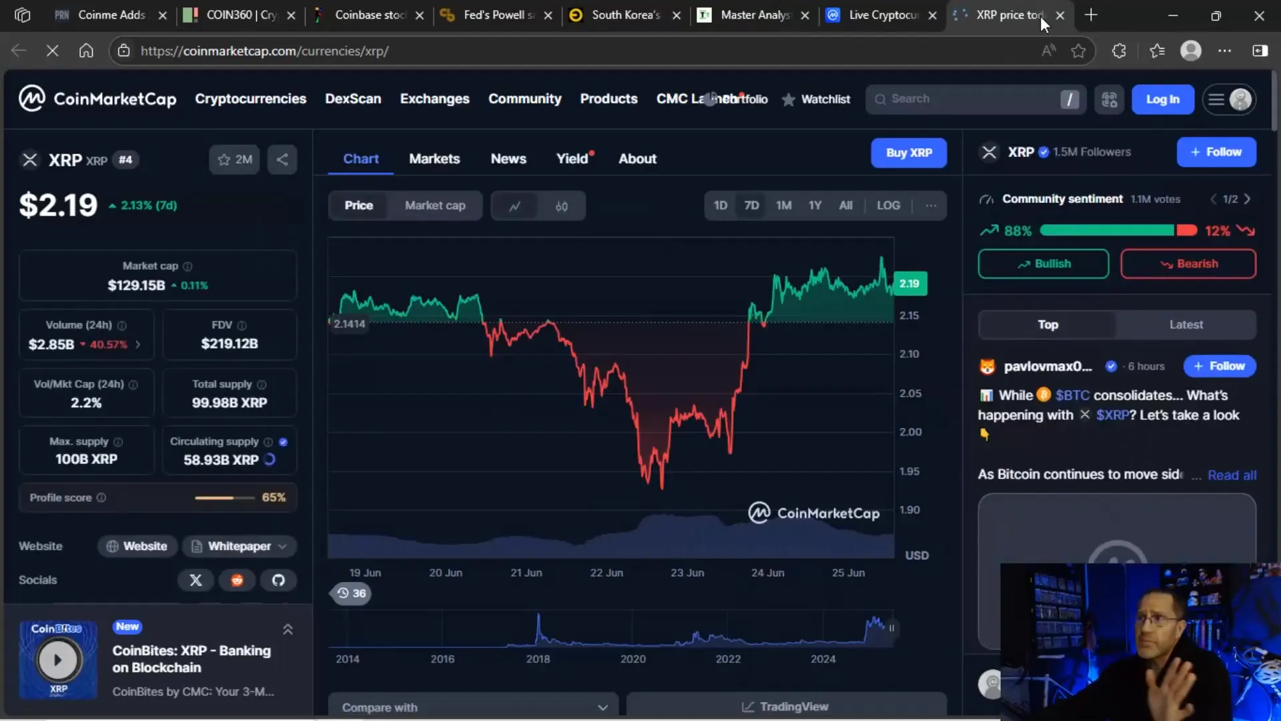Open Edge settings and more menu
1281x721 pixels.
tap(1224, 51)
